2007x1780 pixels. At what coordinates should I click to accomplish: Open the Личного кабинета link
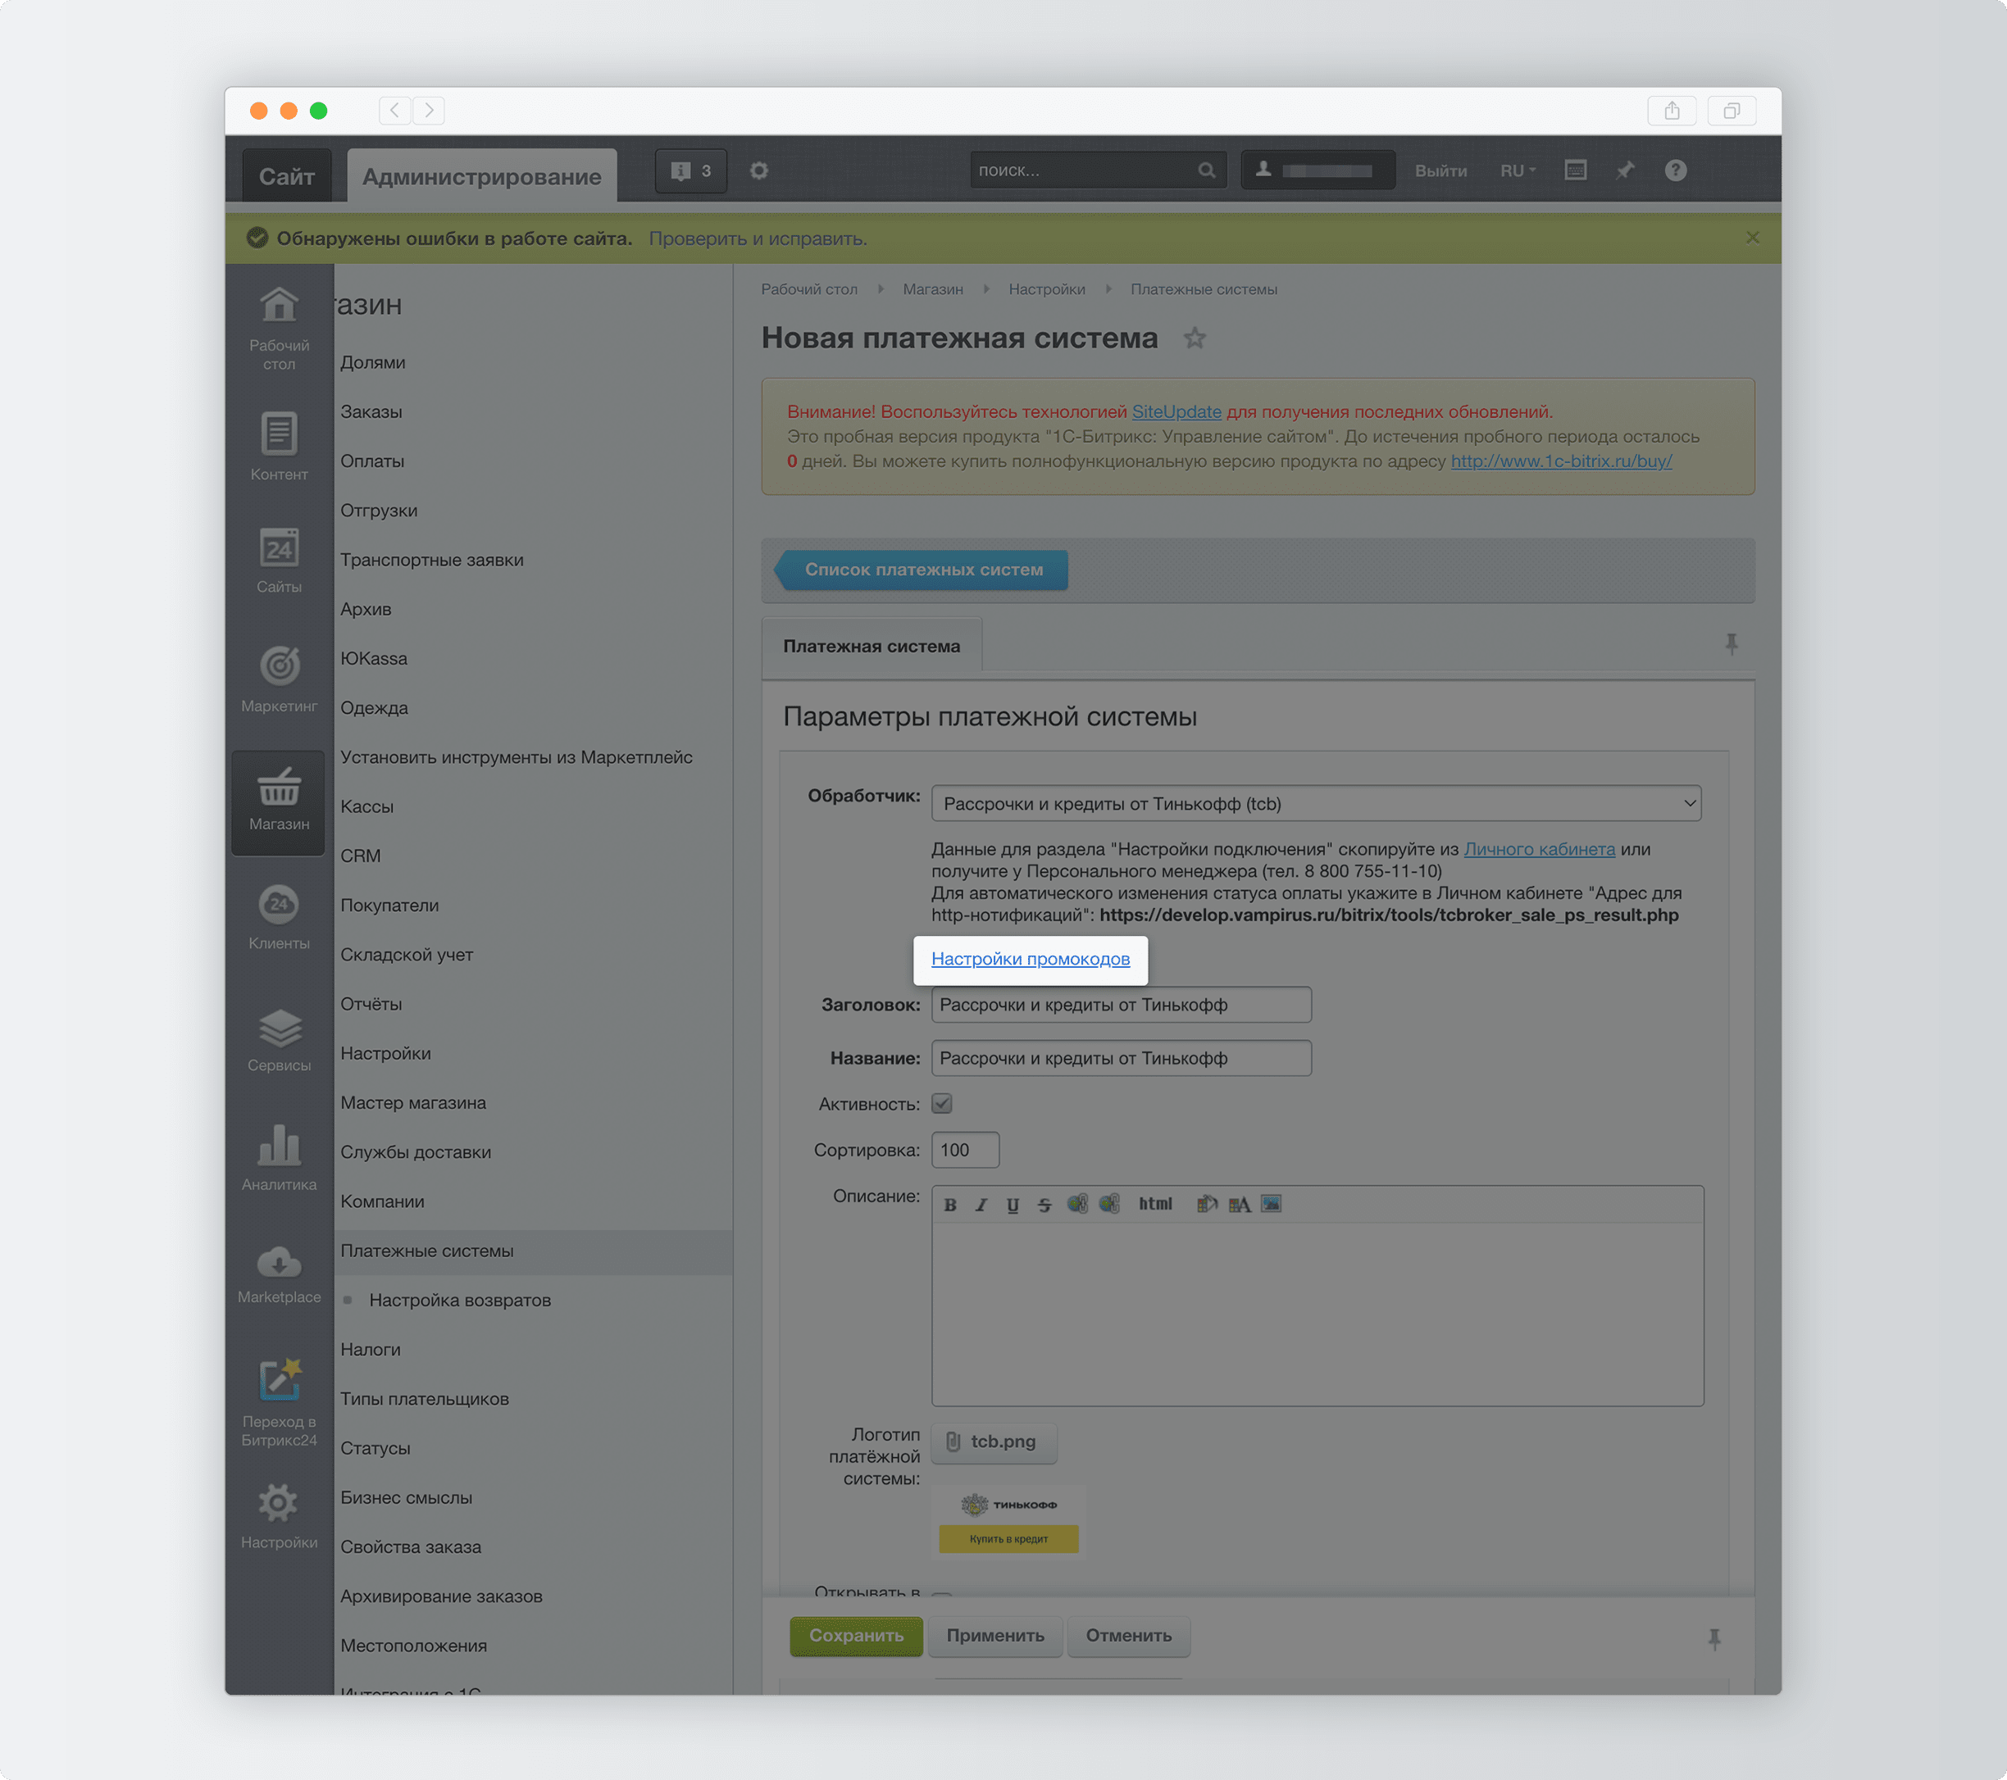[1539, 849]
